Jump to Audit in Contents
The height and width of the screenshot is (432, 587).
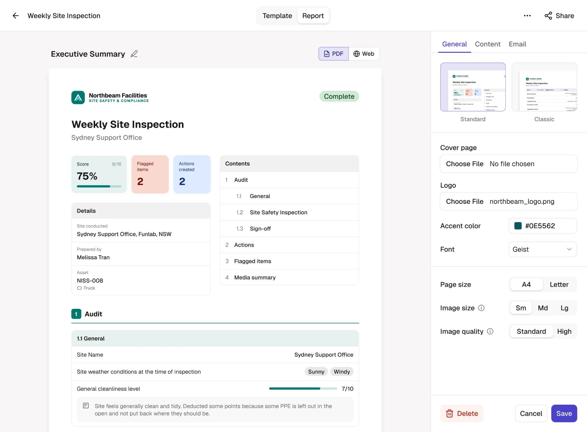(289, 180)
